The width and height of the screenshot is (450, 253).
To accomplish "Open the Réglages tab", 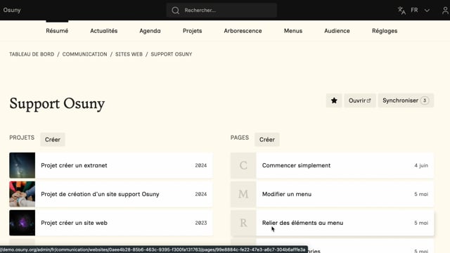I will click(385, 31).
